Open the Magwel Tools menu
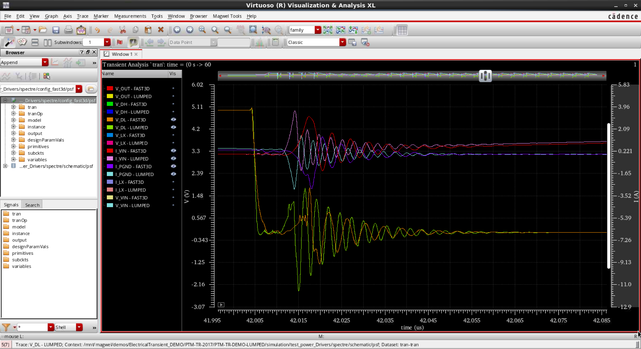 [227, 16]
